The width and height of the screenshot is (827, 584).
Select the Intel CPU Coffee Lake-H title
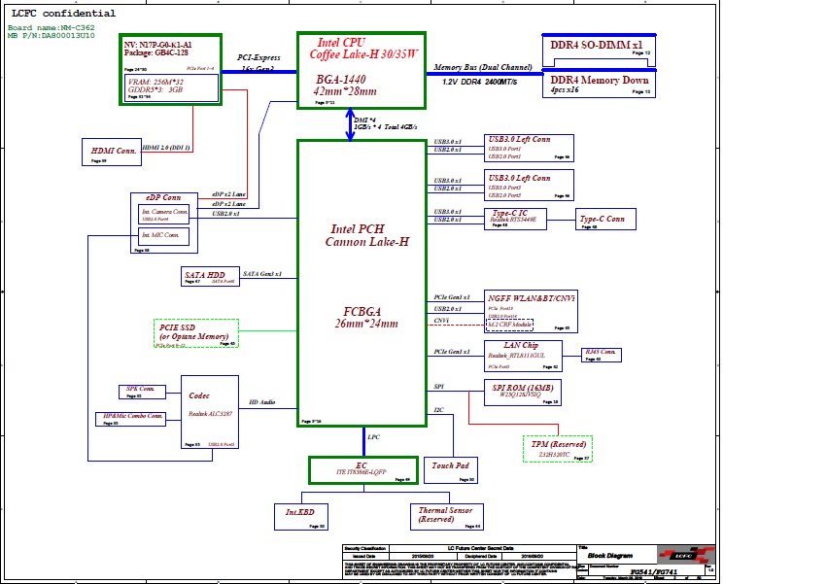tap(362, 49)
